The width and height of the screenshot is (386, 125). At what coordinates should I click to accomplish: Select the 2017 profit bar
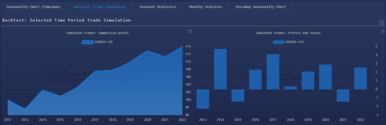pyautogui.click(x=273, y=72)
